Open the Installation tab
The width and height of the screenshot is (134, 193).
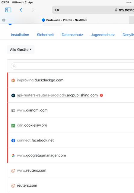coord(20,35)
